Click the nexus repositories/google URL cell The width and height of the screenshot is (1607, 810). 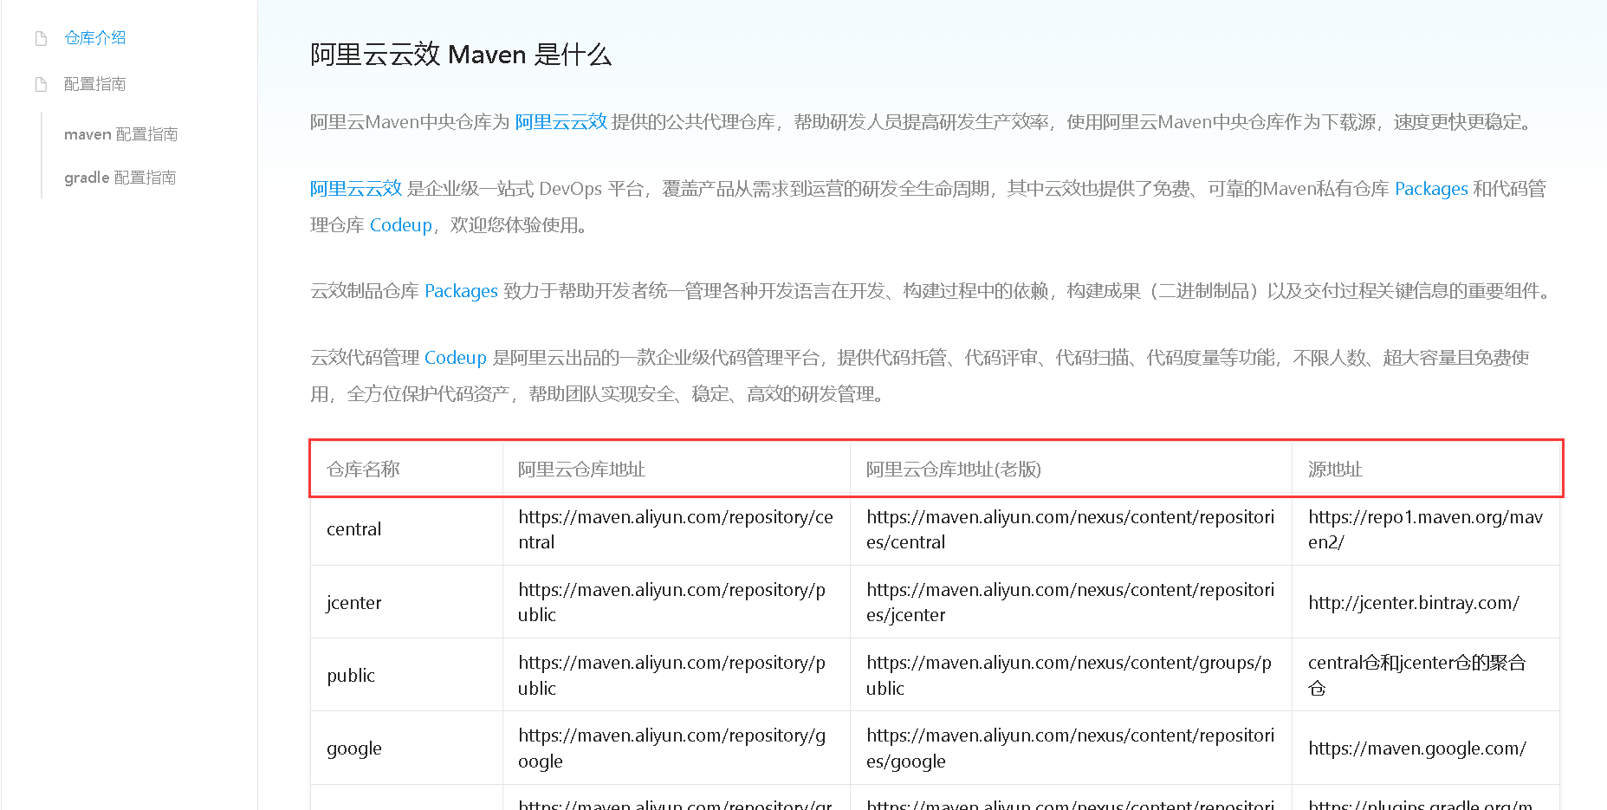[x=1071, y=748]
